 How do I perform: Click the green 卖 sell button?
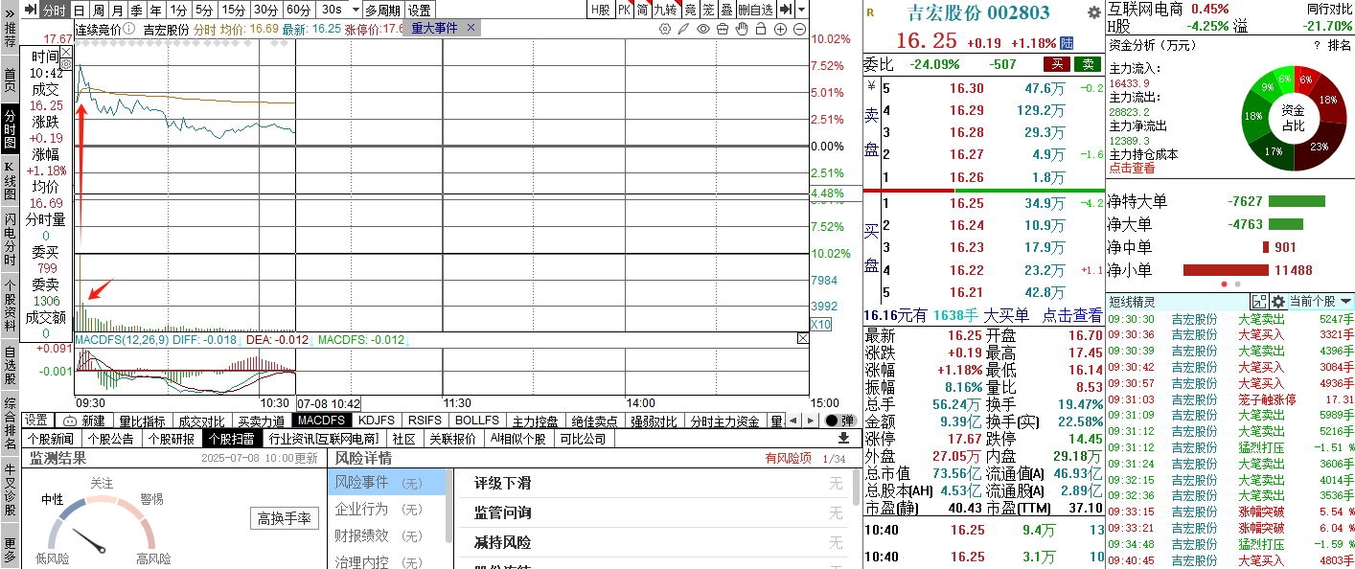point(1087,64)
